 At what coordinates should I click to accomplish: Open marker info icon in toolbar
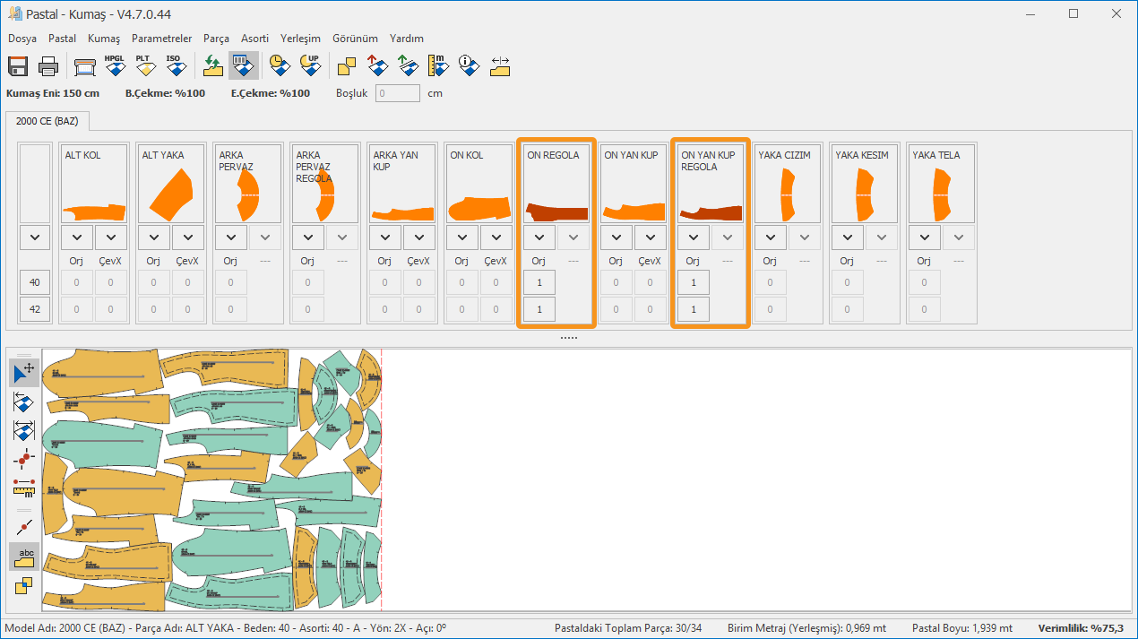click(x=469, y=65)
